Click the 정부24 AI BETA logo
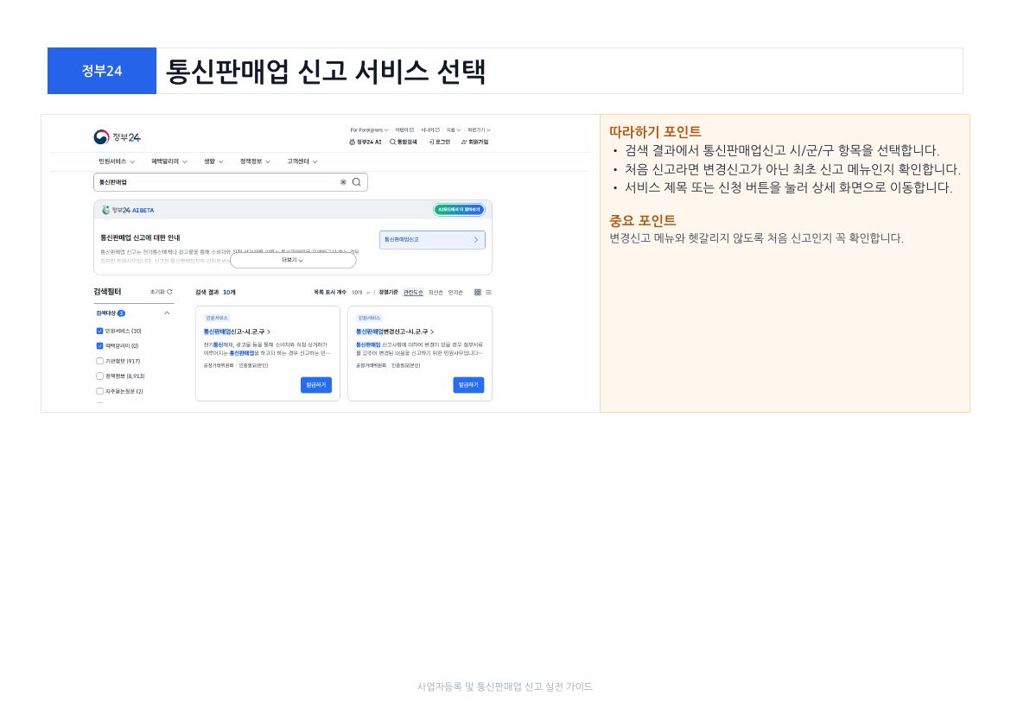Image resolution: width=1011 pixels, height=714 pixels. click(128, 210)
